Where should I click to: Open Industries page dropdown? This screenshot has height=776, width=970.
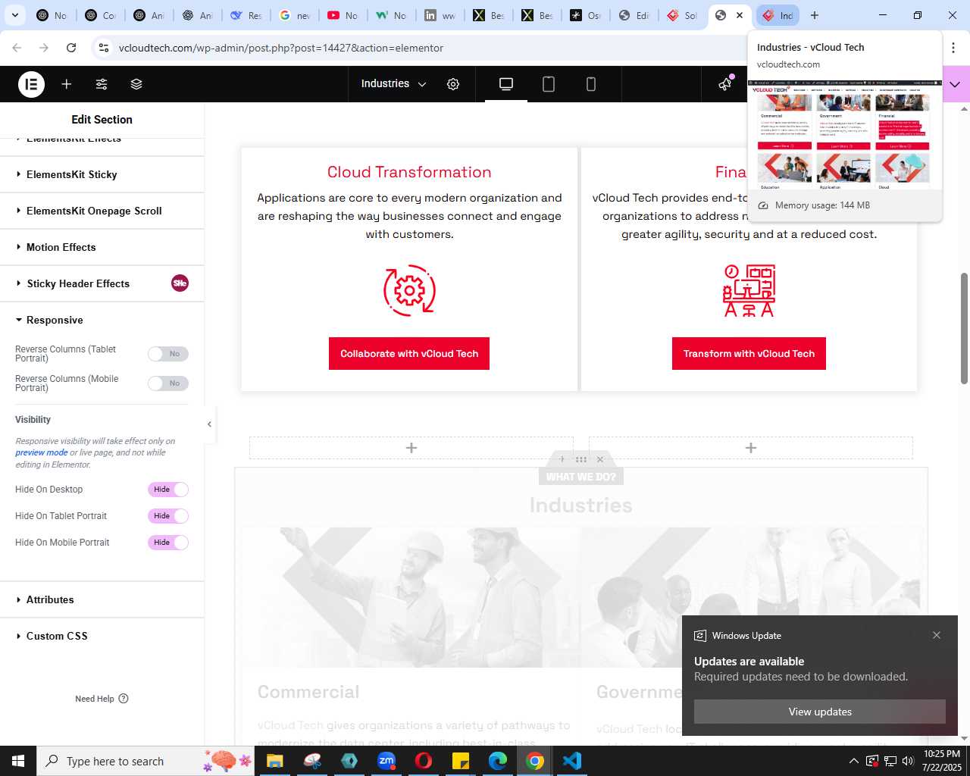tap(393, 84)
